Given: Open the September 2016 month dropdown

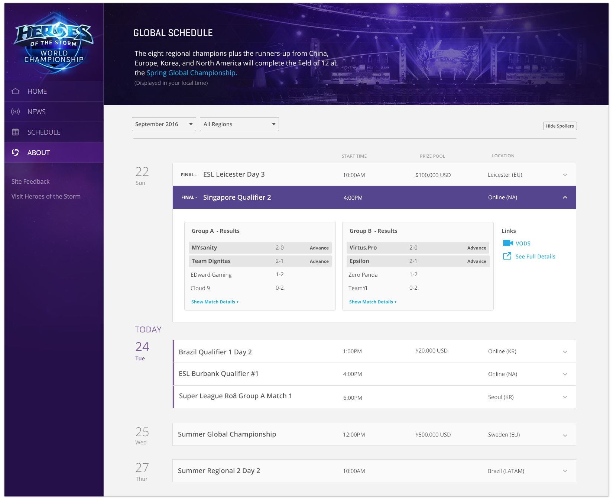Looking at the screenshot, I should coord(164,124).
